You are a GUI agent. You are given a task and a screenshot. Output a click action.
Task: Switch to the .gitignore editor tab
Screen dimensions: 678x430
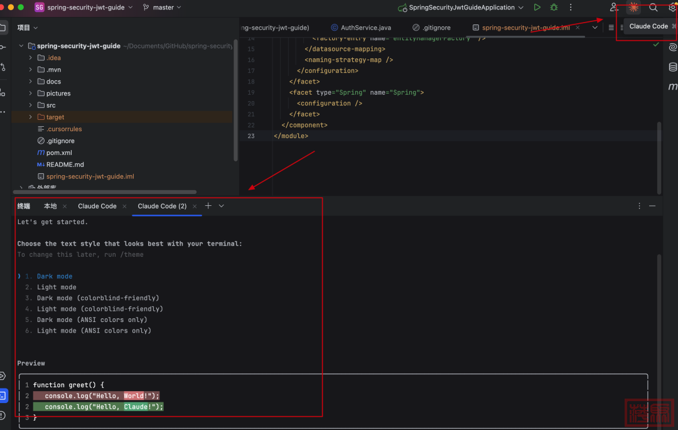(x=431, y=28)
